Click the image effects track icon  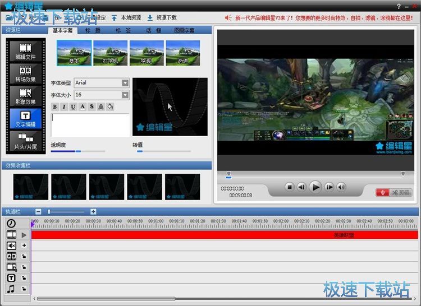pos(12,267)
